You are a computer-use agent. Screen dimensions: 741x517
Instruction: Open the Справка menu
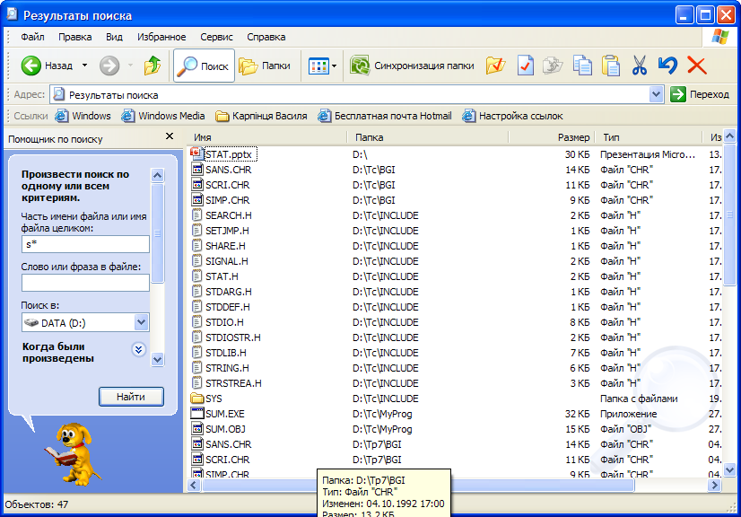click(266, 37)
